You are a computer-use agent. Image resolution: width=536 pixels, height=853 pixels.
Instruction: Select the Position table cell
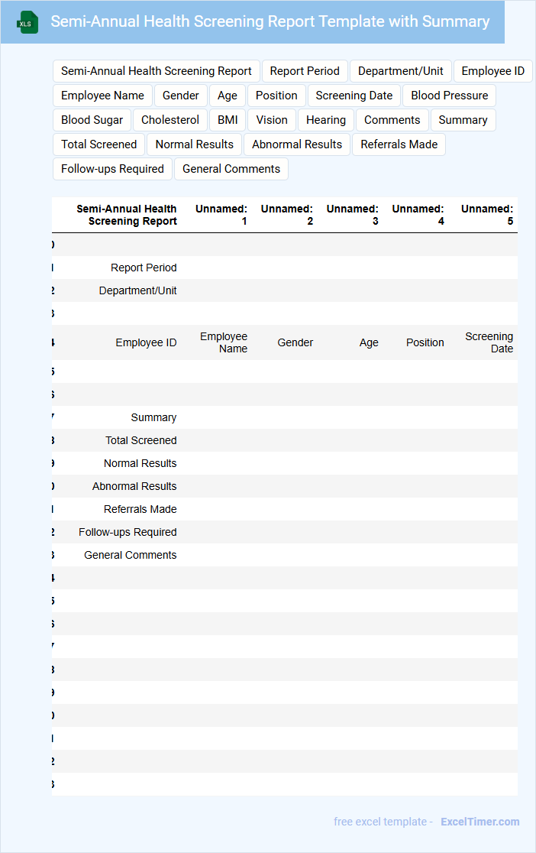425,342
